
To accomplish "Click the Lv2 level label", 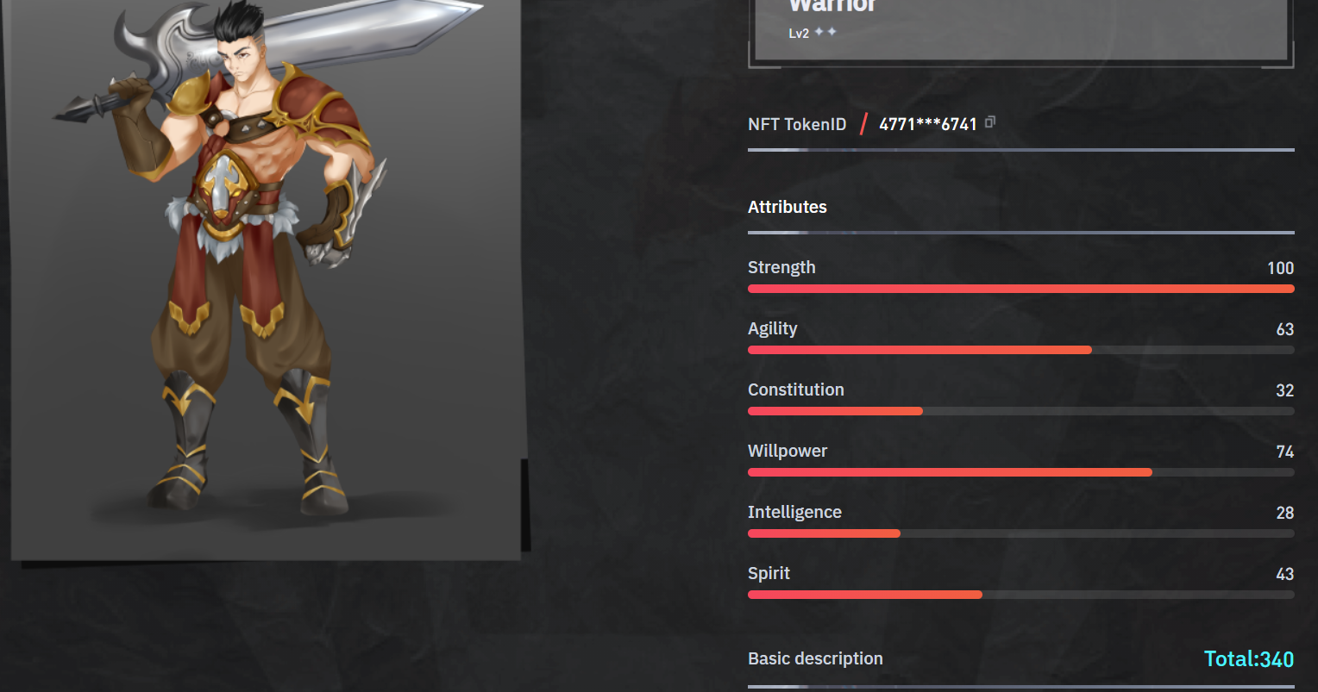I will tap(799, 34).
